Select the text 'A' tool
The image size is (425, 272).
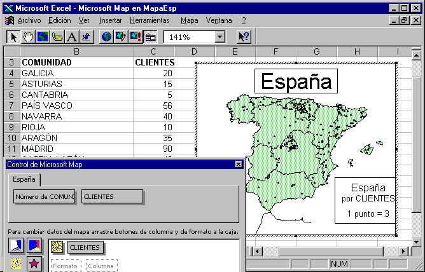click(x=72, y=37)
